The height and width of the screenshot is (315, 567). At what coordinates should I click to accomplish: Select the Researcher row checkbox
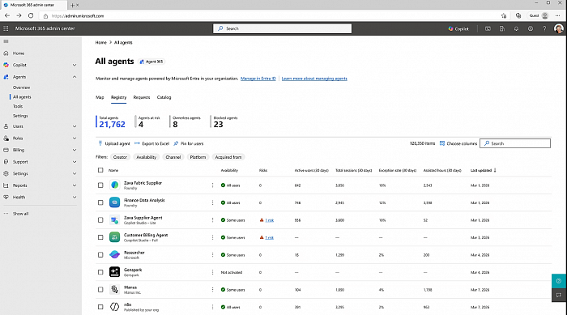(100, 254)
